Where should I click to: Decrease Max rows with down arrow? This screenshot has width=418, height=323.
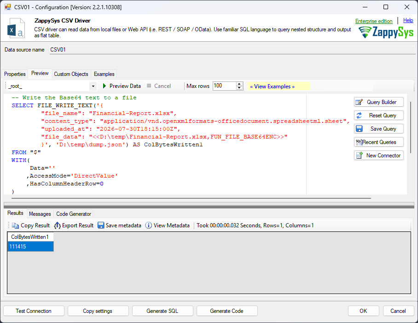pos(239,88)
